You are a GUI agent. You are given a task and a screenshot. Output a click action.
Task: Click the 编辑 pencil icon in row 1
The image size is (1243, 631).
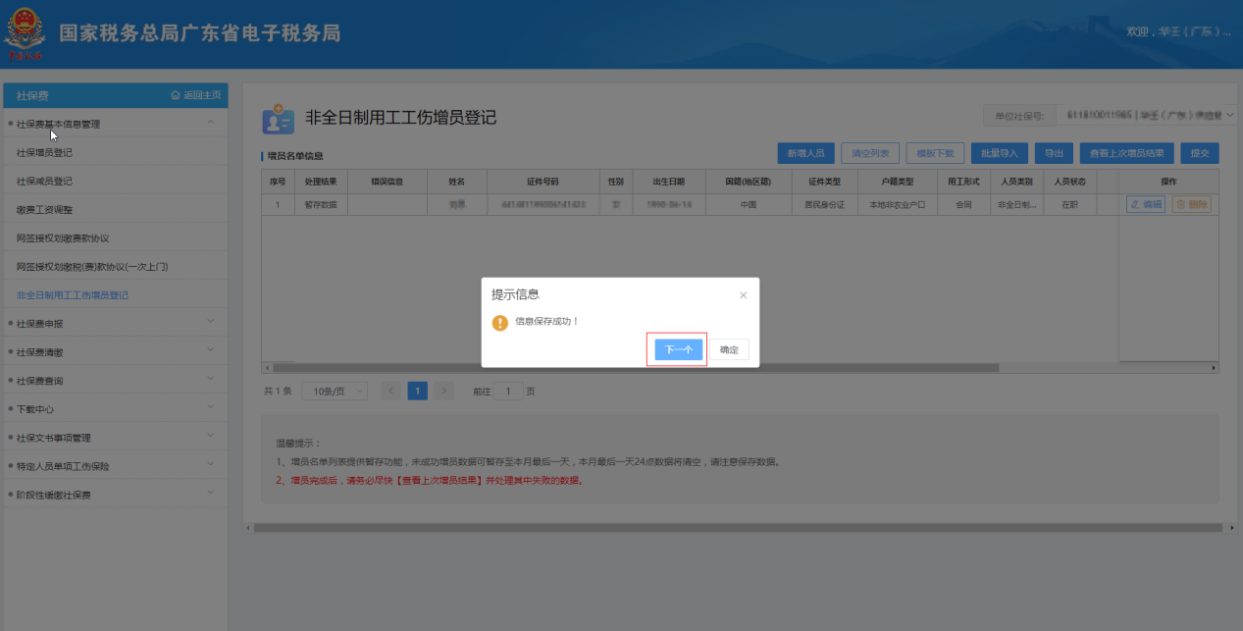click(1135, 205)
